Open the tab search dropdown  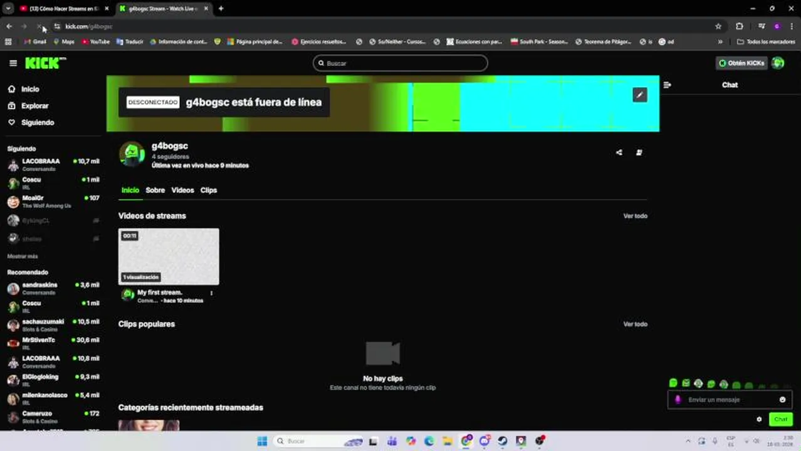point(8,9)
